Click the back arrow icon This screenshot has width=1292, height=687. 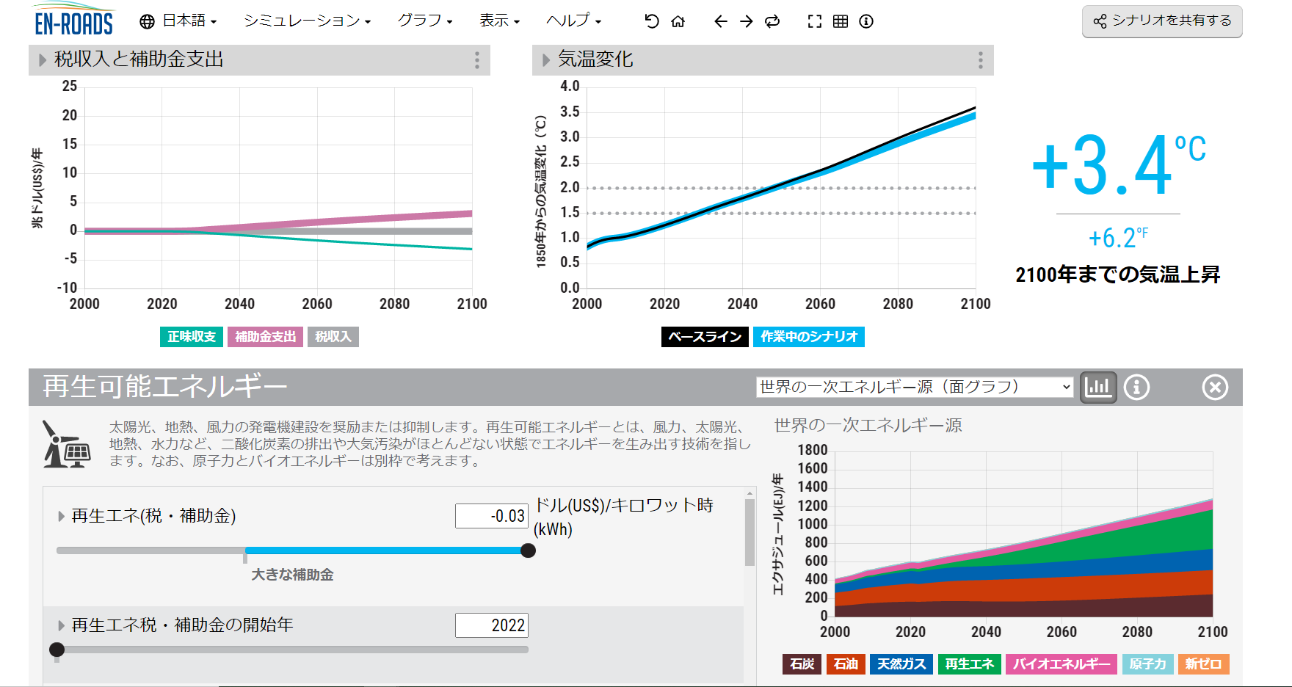click(720, 21)
